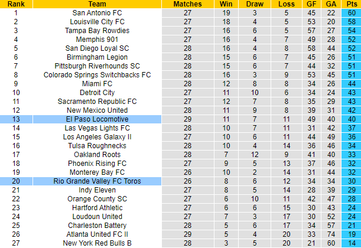Click the New York Red Bulls B team
361x248 pixels.
(x=97, y=243)
